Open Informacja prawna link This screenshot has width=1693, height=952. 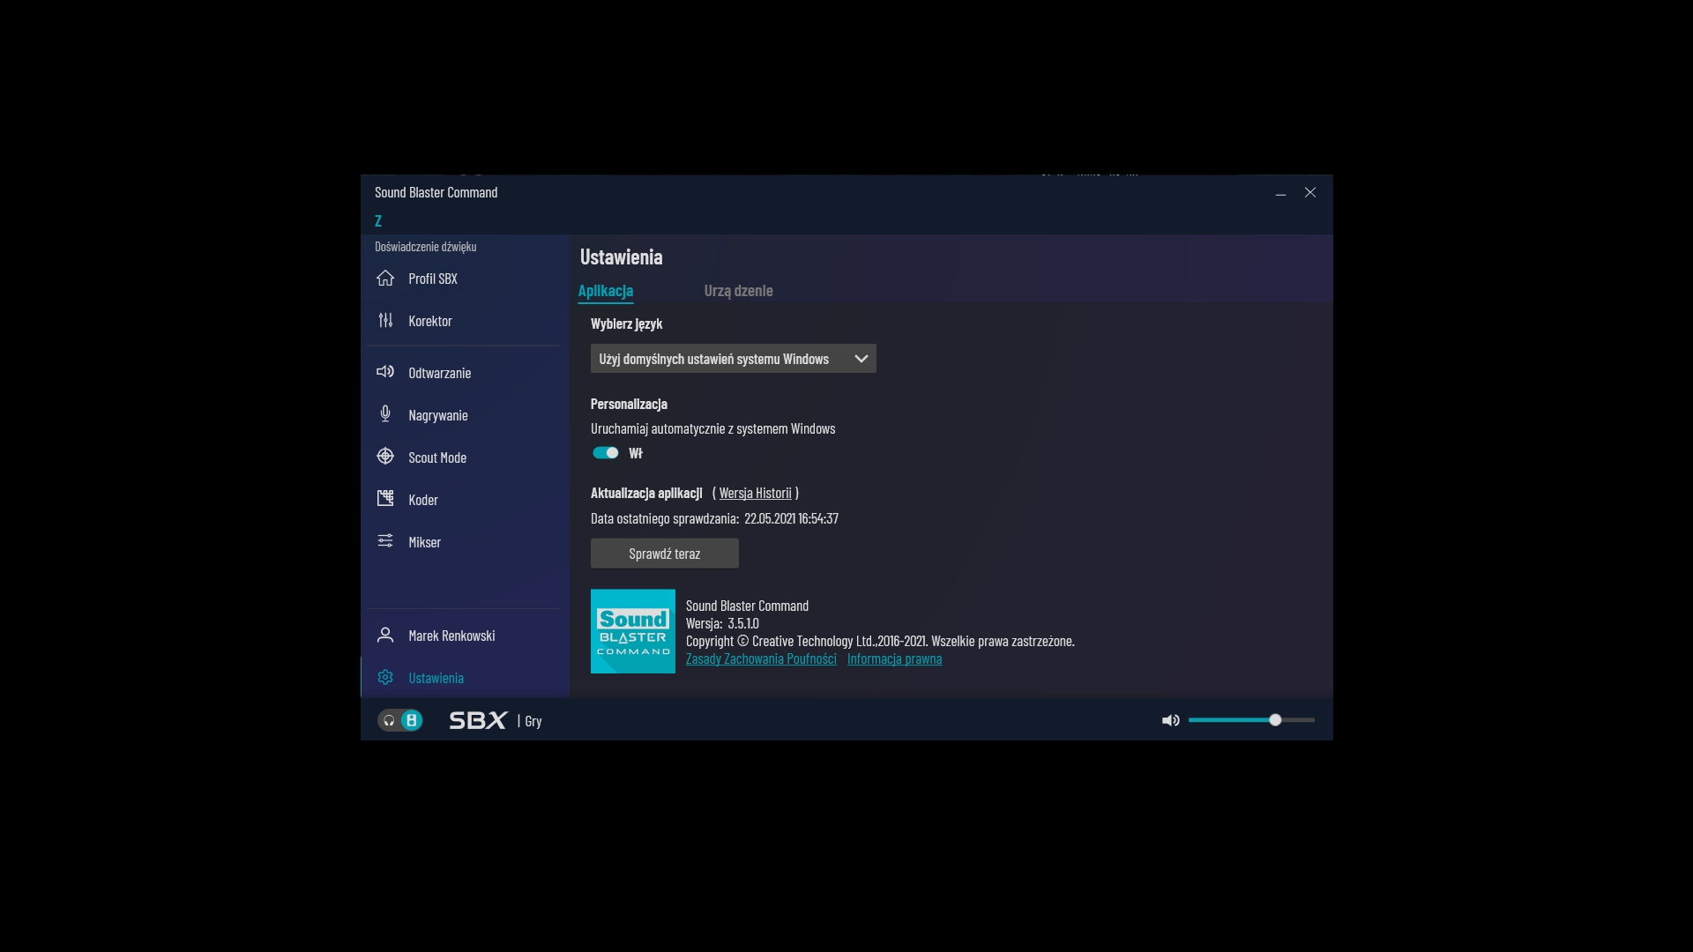[x=895, y=658]
